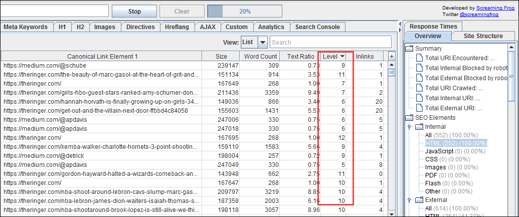Click the 239147 size cell
The height and width of the screenshot is (217, 519).
click(221, 66)
